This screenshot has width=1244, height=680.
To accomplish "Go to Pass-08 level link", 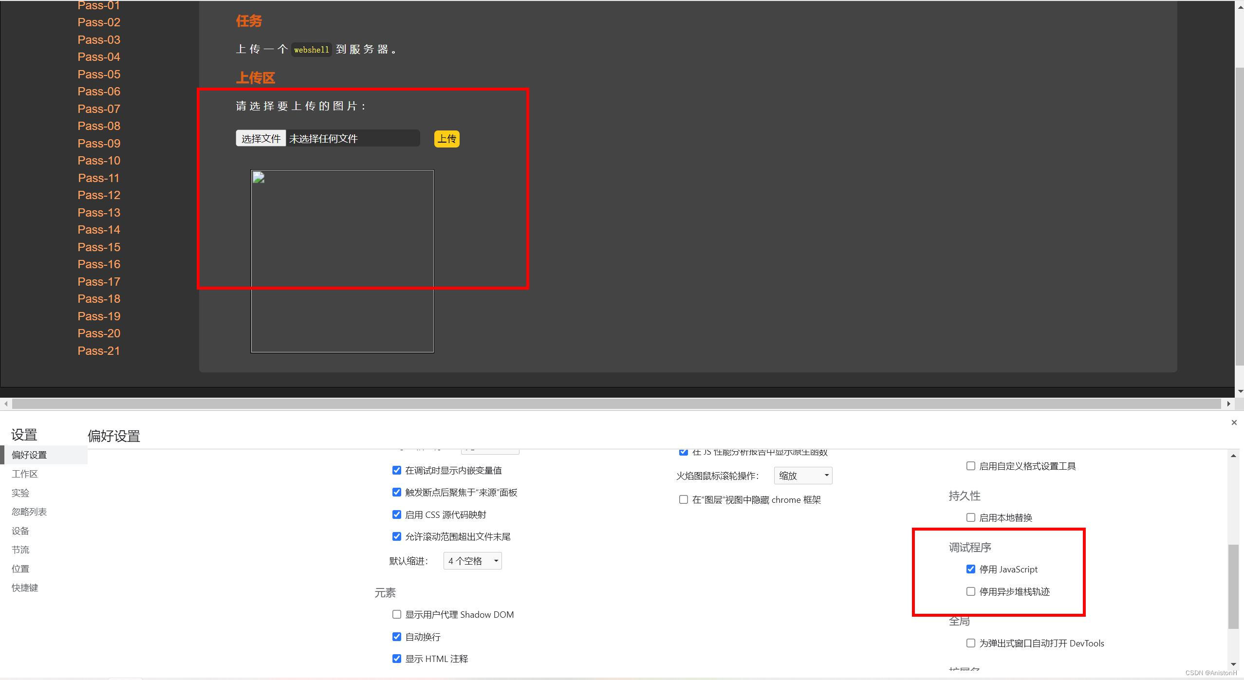I will tap(99, 126).
